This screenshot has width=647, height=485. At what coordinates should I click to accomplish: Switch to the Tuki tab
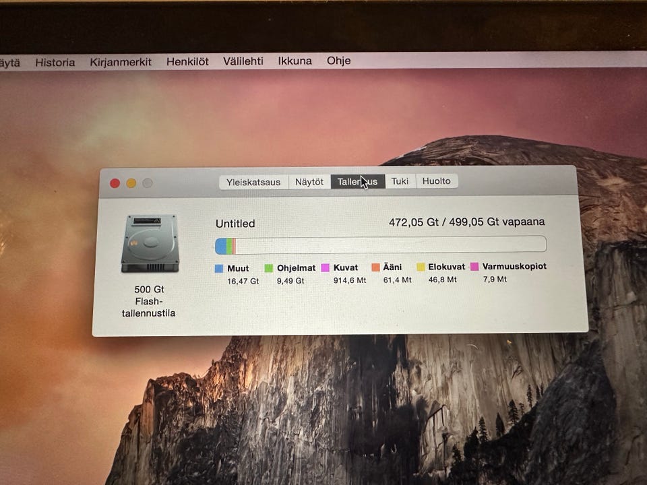point(400,181)
